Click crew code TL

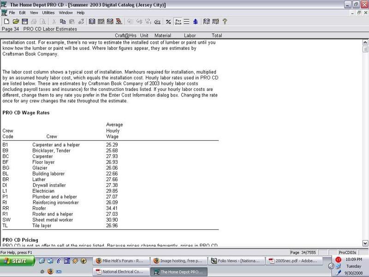(x=5, y=226)
